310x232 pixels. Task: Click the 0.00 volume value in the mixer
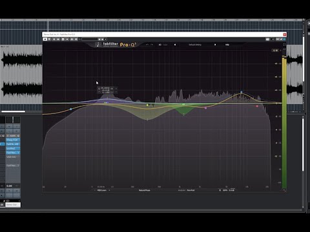(9, 186)
